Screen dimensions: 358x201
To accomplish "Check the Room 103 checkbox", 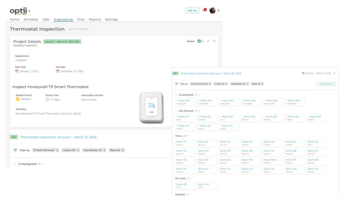I will (x=221, y=117).
